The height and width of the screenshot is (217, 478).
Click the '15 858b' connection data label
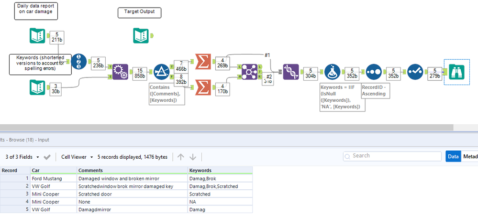click(140, 73)
